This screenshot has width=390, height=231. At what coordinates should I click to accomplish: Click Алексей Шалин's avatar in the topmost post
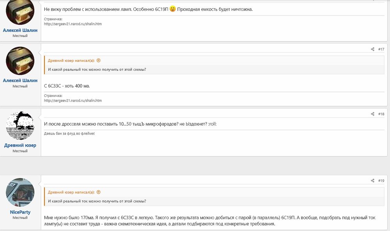20,12
